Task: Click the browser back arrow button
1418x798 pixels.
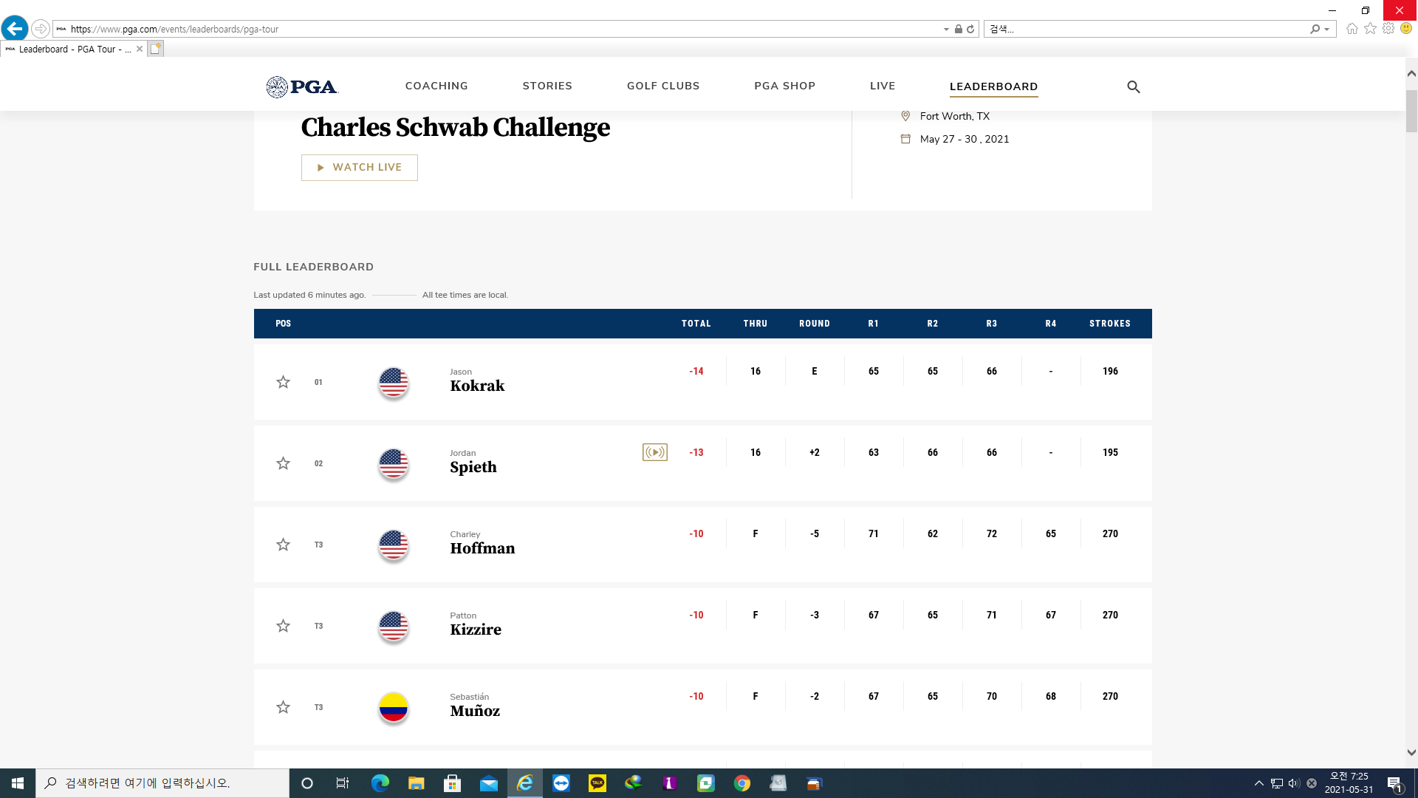Action: 15,29
